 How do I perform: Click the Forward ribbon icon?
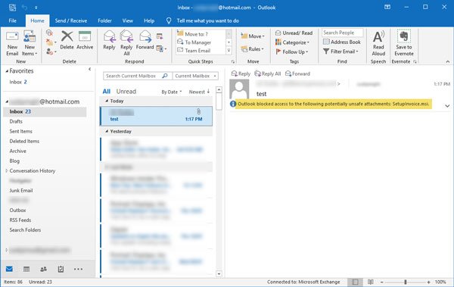145,36
